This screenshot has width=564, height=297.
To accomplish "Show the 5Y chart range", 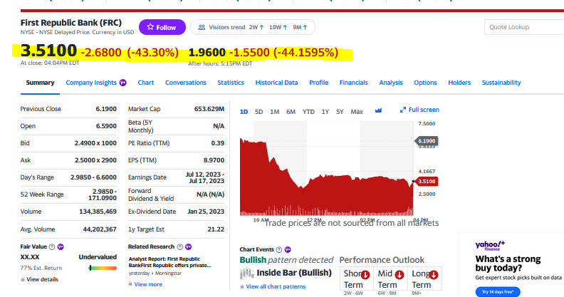I will (x=340, y=112).
